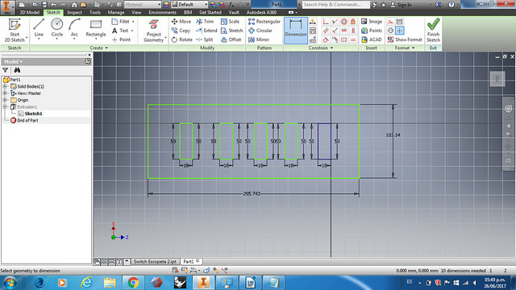Expand the Origin folder node
Image resolution: width=516 pixels, height=290 pixels.
point(5,100)
